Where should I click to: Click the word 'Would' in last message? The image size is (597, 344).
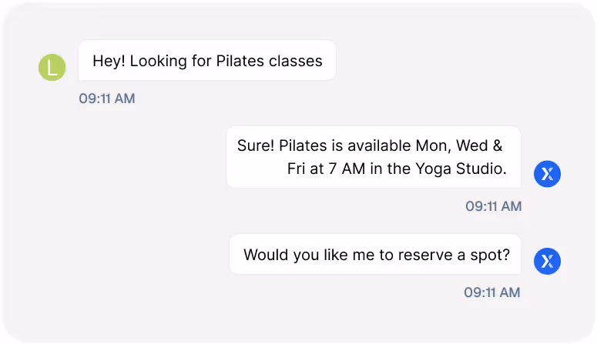pyautogui.click(x=264, y=255)
